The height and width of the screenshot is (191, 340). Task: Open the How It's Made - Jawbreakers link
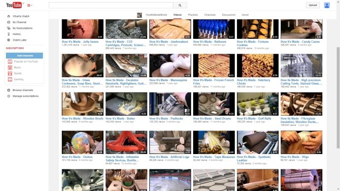169,41
